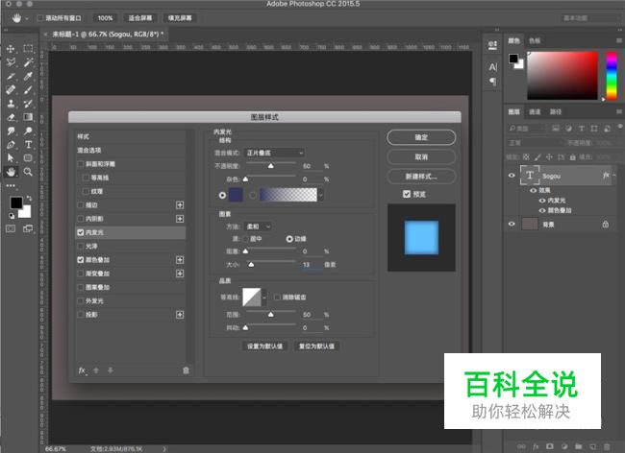Hide the 背景 layer eye icon
Image resolution: width=625 pixels, height=453 pixels.
pos(512,224)
